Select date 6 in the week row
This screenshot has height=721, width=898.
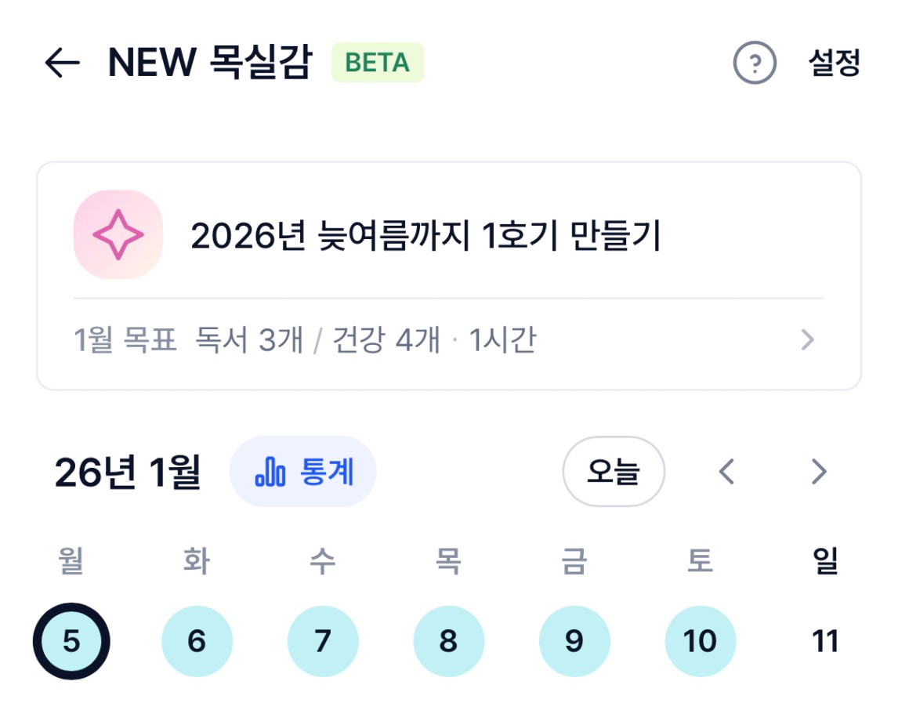197,641
